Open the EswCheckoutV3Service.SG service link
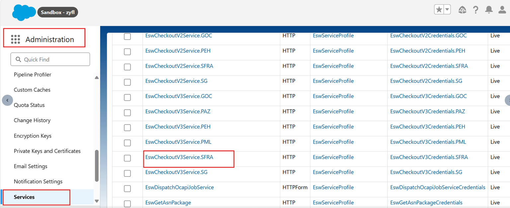 coord(176,172)
